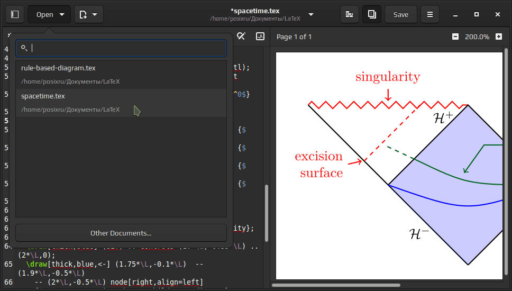The image size is (512, 291).
Task: Minimize the window
Action: click(x=455, y=14)
